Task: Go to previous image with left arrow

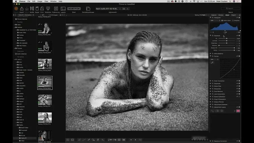Action: [131, 140]
